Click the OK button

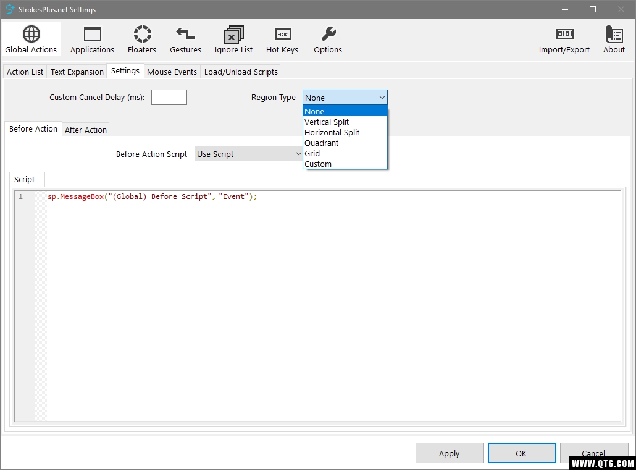point(522,453)
